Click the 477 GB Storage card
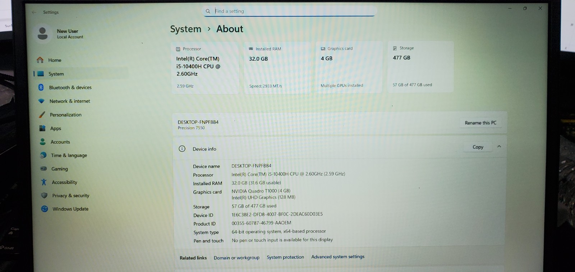The width and height of the screenshot is (575, 272). (x=420, y=67)
